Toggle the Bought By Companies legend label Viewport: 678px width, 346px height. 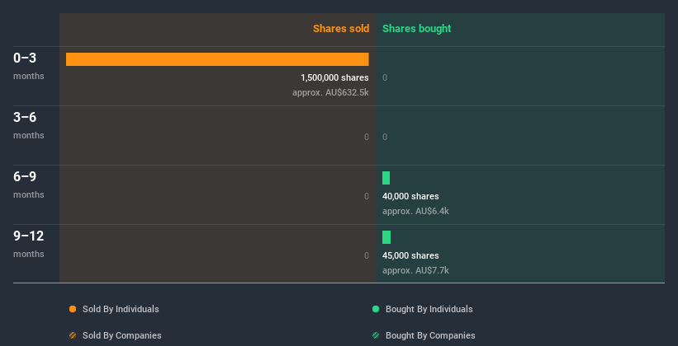430,335
